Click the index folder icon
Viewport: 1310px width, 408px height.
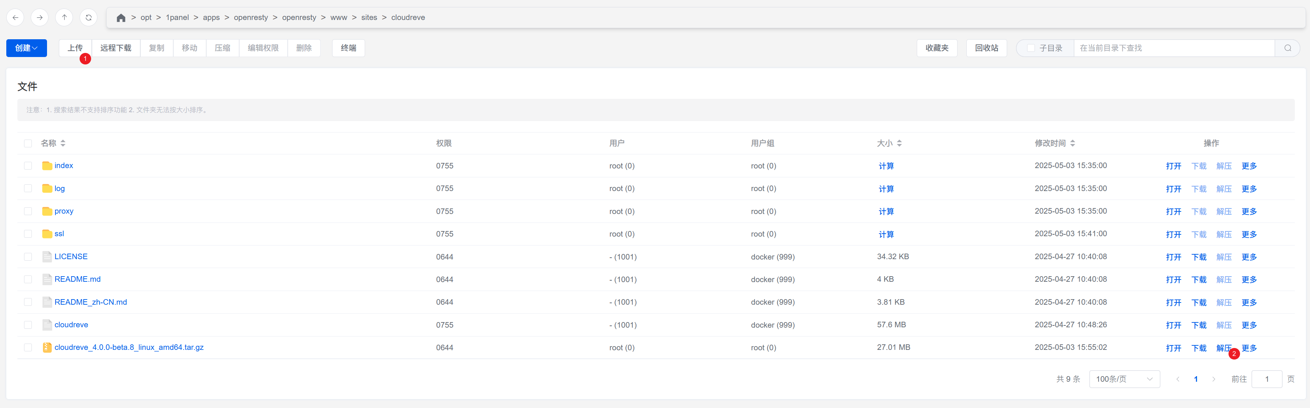[47, 166]
